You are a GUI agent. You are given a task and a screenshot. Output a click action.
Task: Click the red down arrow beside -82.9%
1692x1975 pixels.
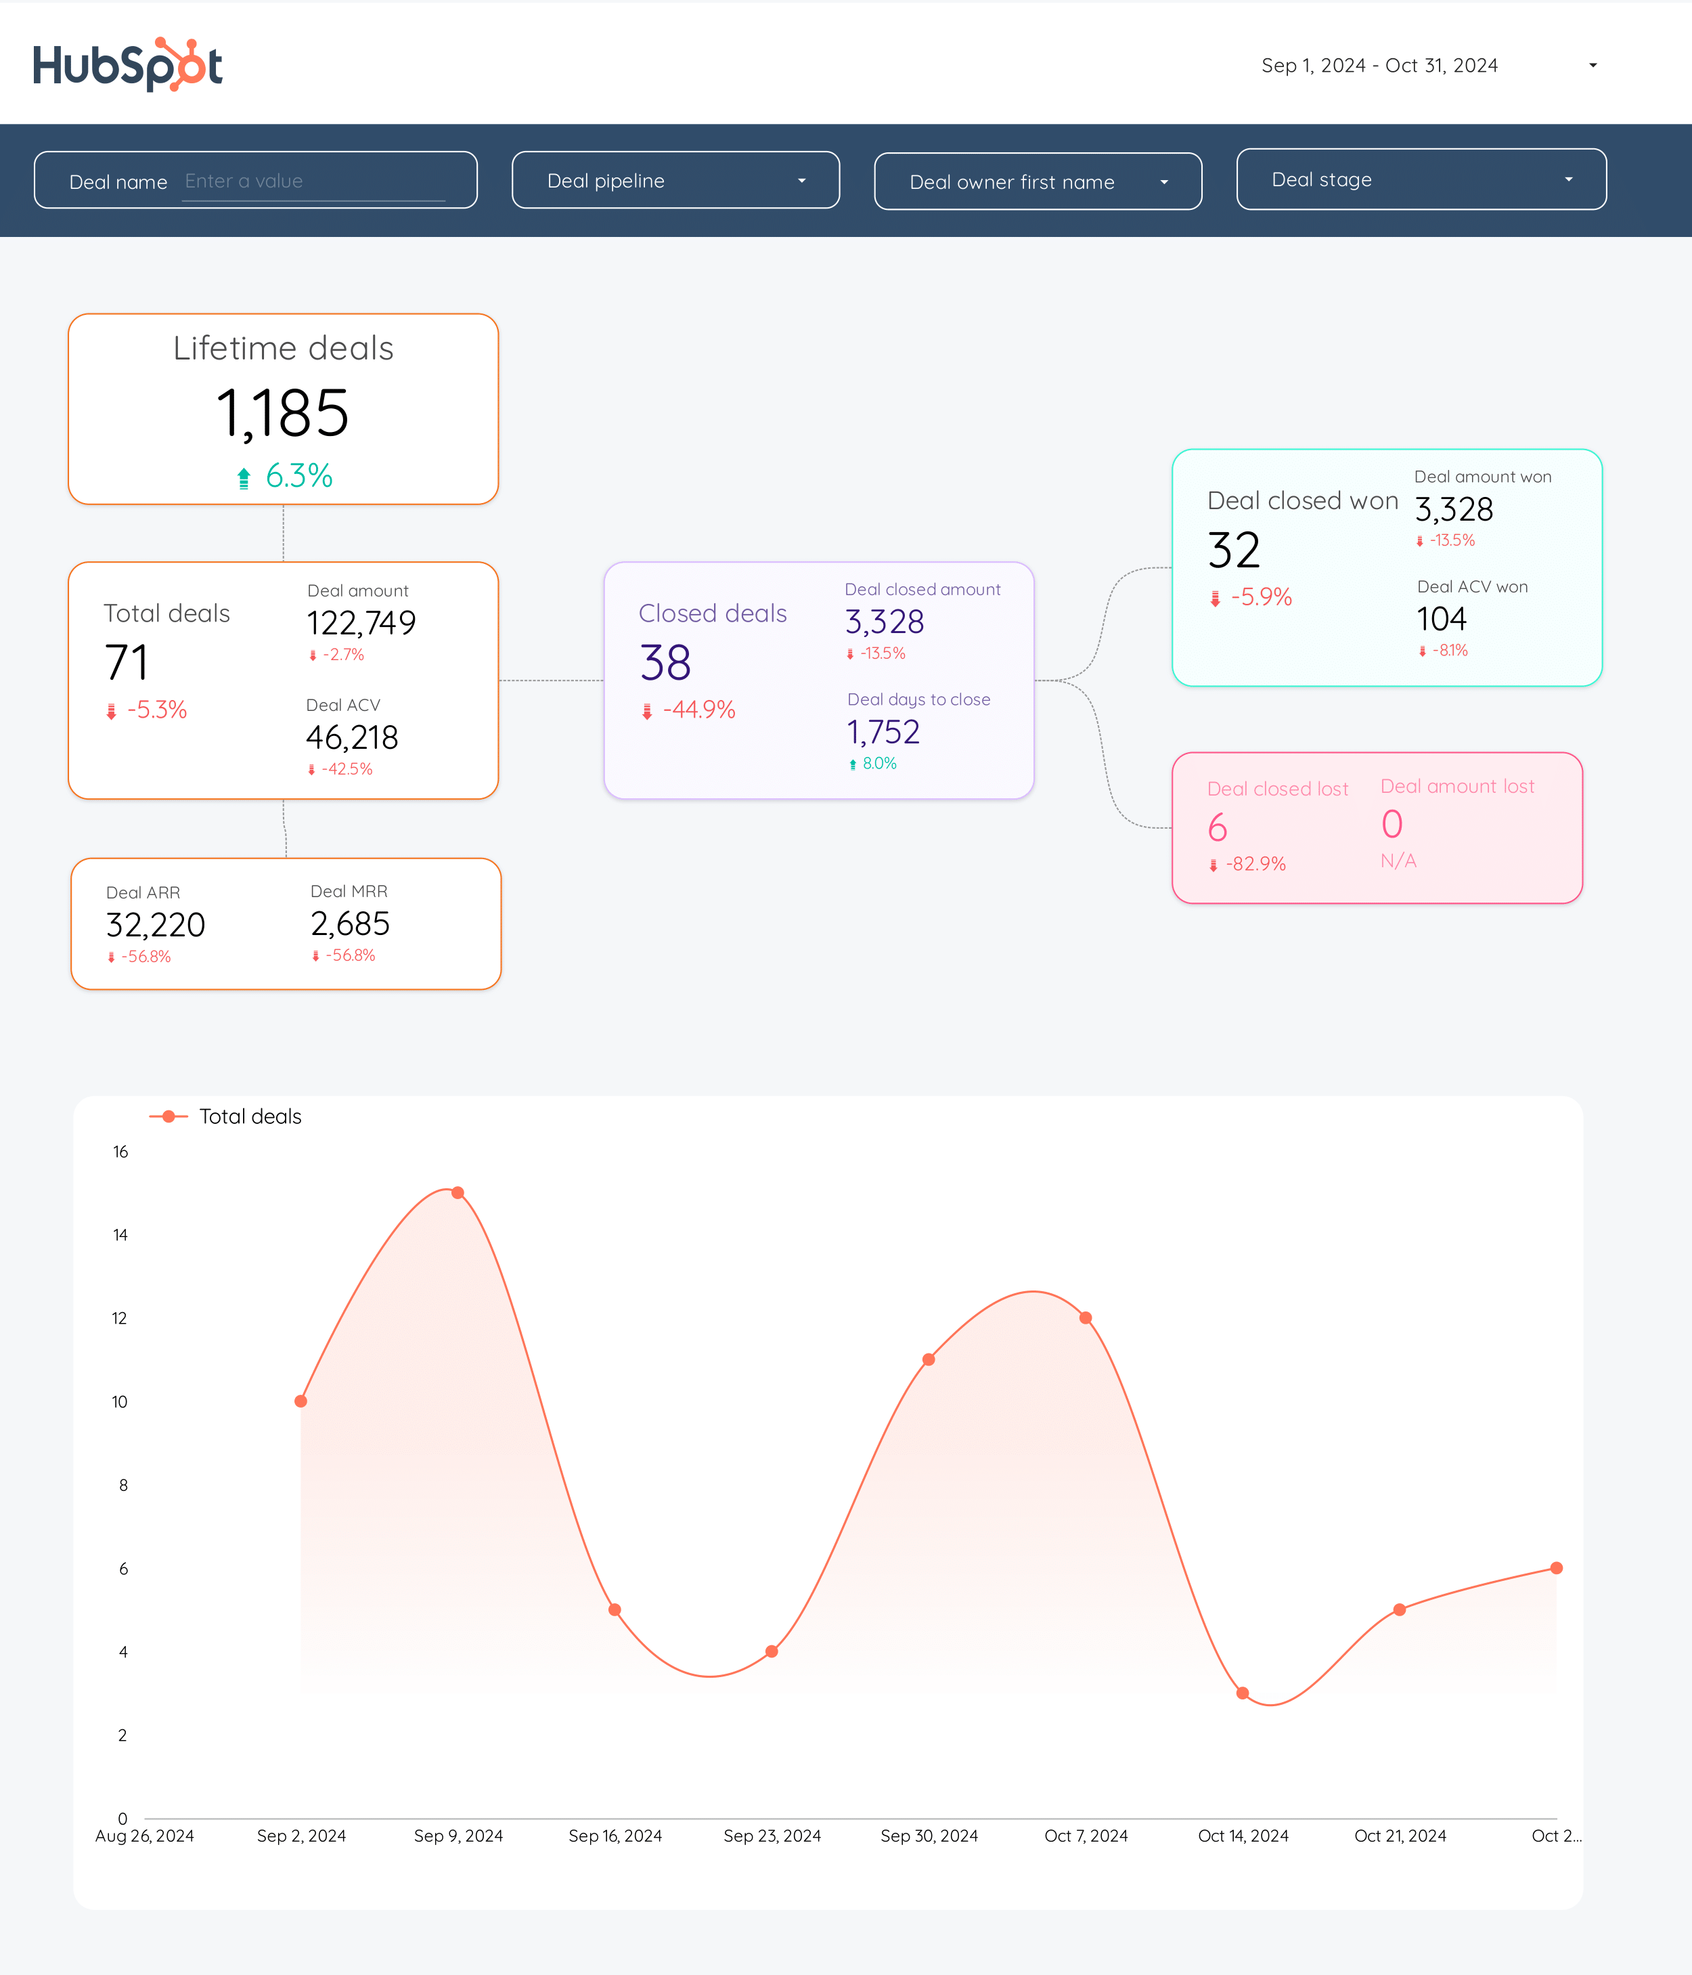point(1213,865)
